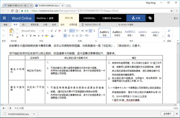Expand line spacing dropdown
This screenshot has width=180, height=118.
pyautogui.click(x=83, y=36)
